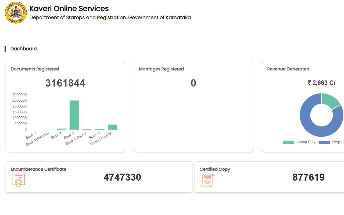Click the Dashboard section heading
Viewport: 344px width, 215px height.
[24, 49]
